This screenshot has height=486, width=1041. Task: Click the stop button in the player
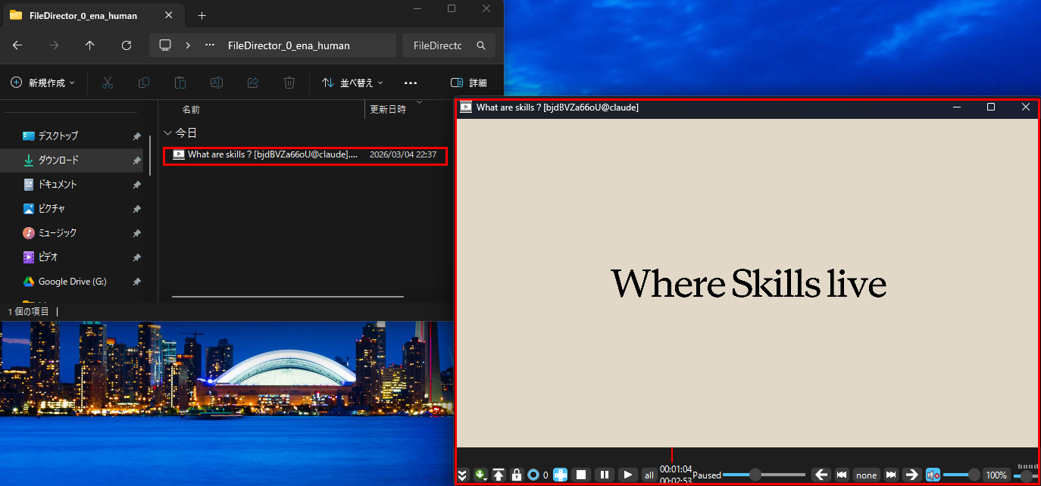pos(581,475)
